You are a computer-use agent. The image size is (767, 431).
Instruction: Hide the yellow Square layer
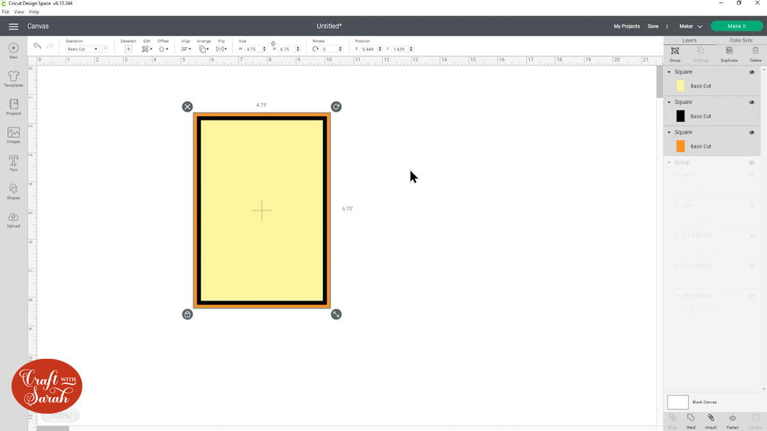tap(752, 72)
